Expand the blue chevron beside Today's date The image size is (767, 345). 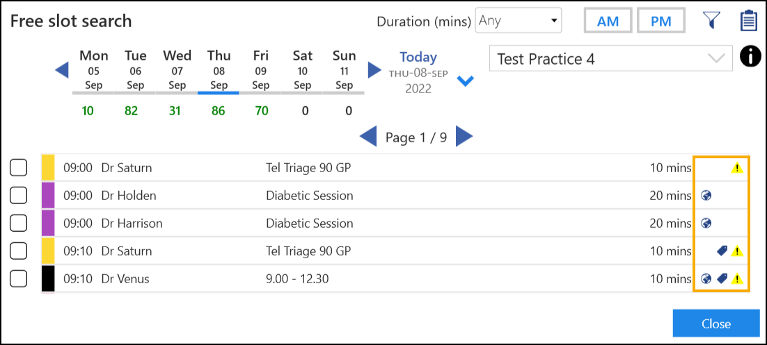(465, 81)
